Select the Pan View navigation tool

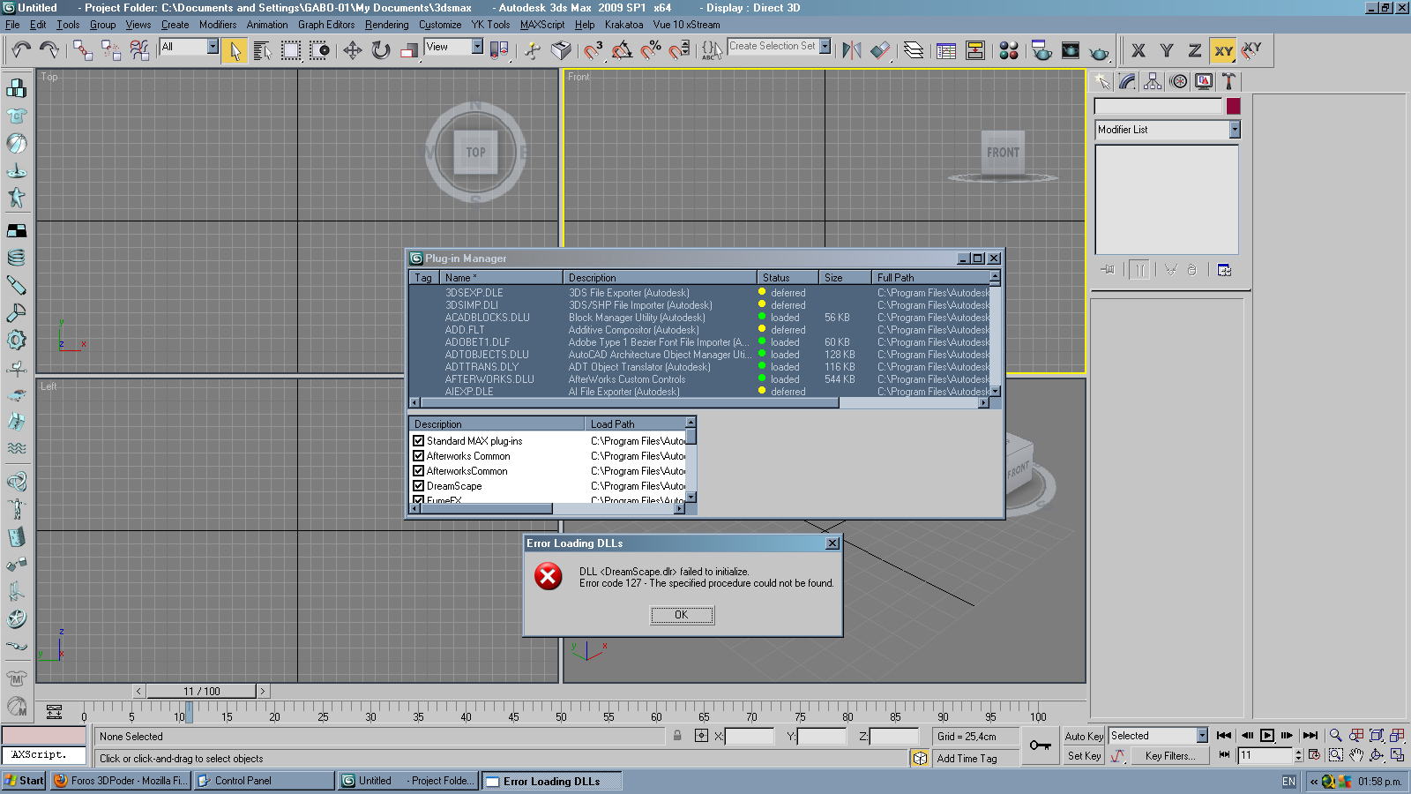pos(1356,755)
